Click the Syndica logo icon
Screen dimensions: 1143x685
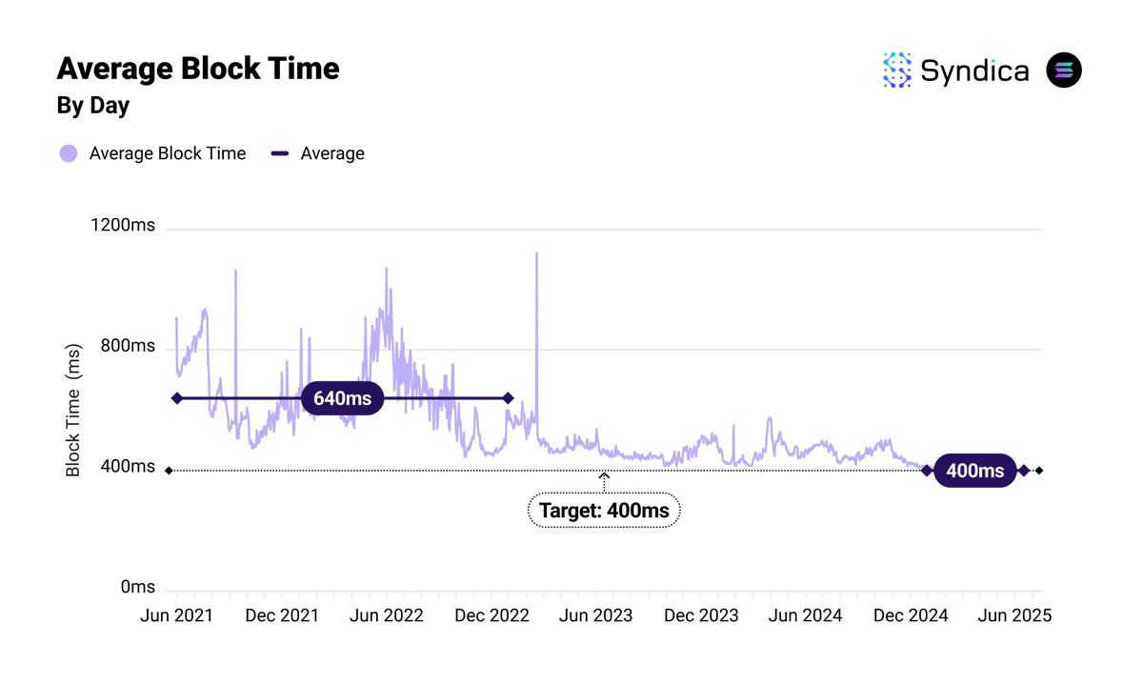click(897, 71)
